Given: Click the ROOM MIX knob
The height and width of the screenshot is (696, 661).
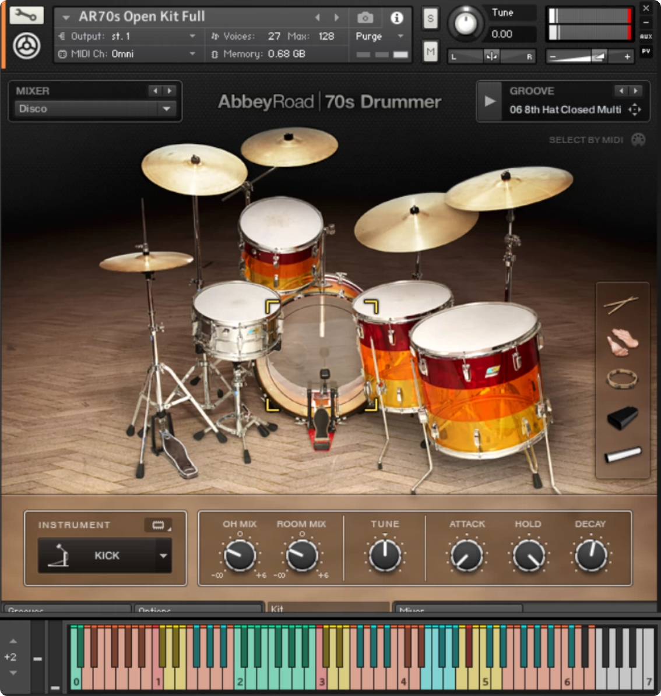Looking at the screenshot, I should [302, 555].
